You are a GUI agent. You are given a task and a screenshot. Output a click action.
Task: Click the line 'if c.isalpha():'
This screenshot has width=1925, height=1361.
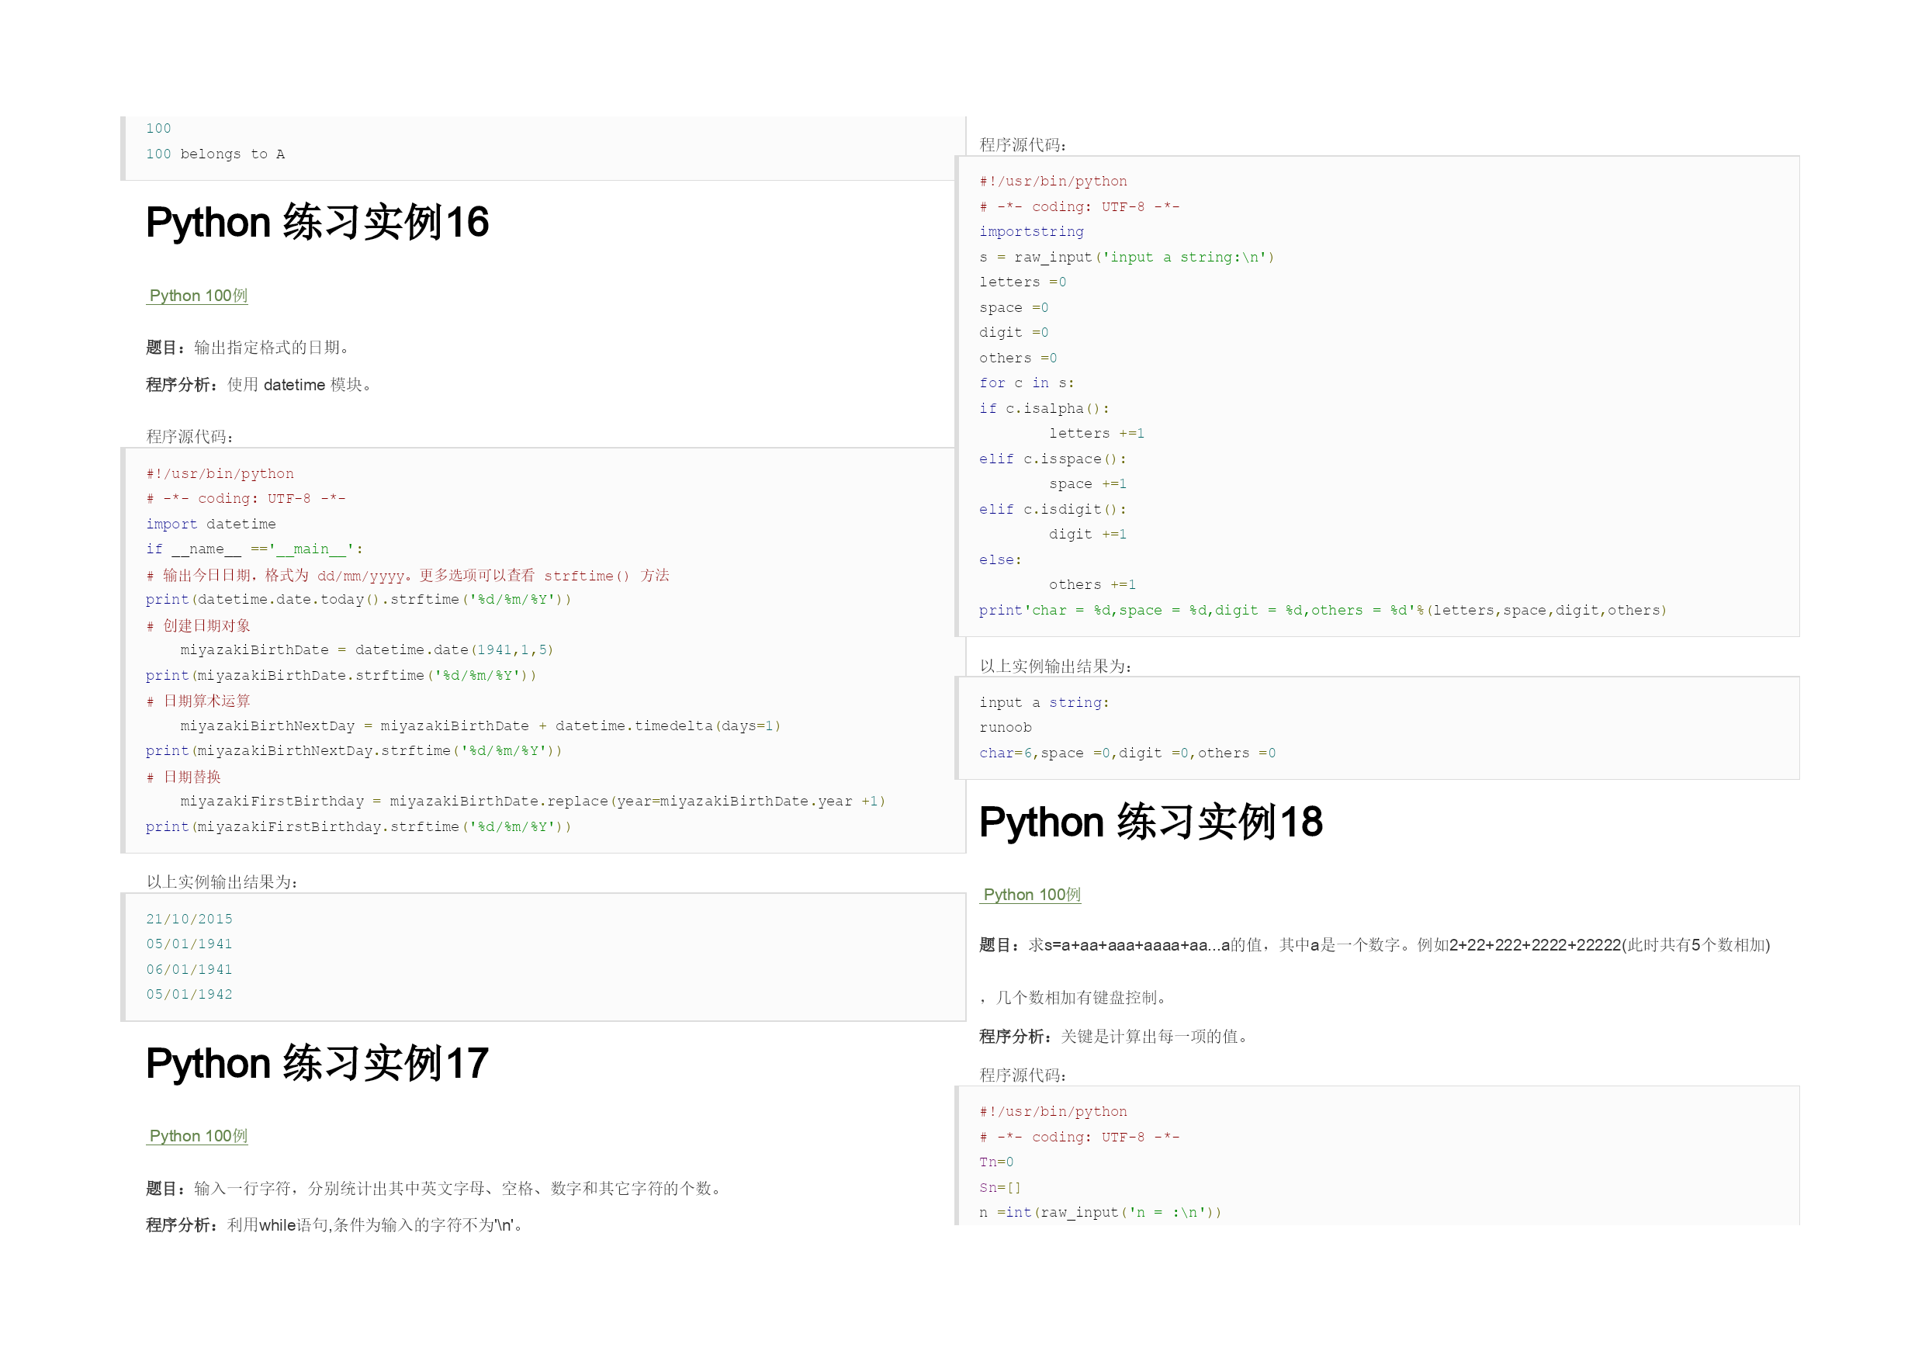(1044, 408)
